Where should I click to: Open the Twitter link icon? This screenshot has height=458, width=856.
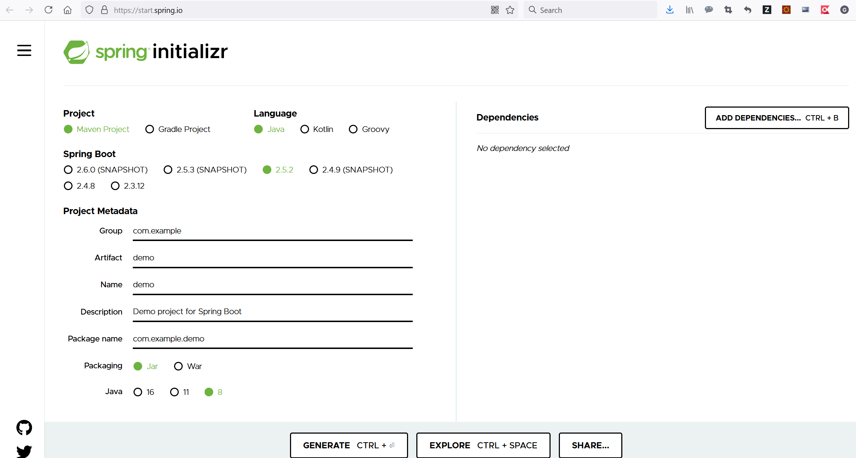click(x=24, y=451)
